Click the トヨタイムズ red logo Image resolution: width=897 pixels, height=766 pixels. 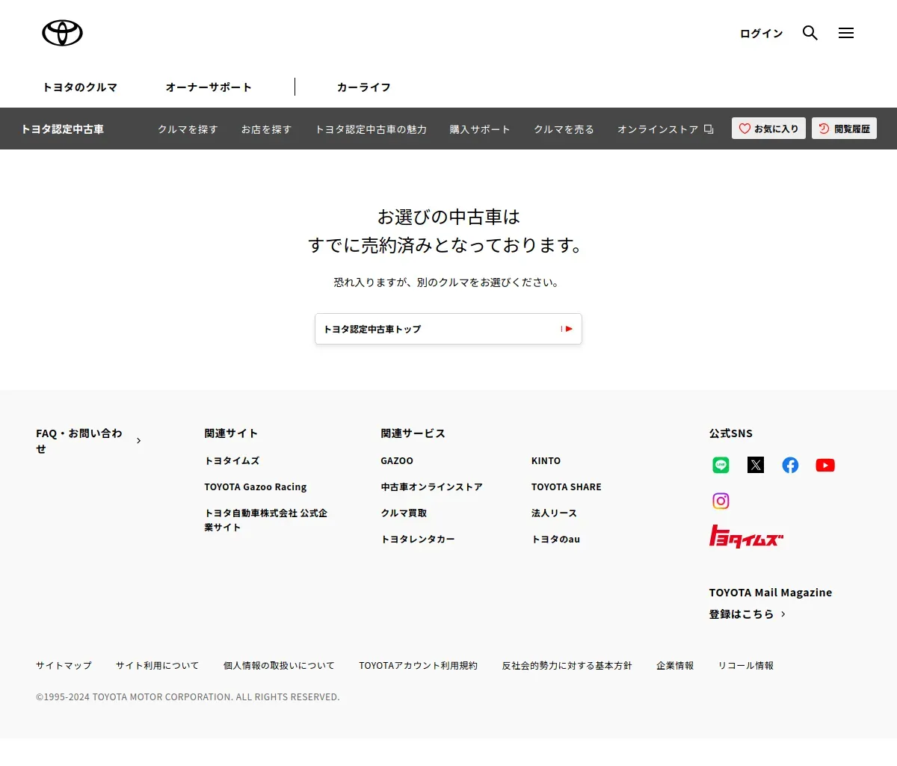click(x=746, y=537)
